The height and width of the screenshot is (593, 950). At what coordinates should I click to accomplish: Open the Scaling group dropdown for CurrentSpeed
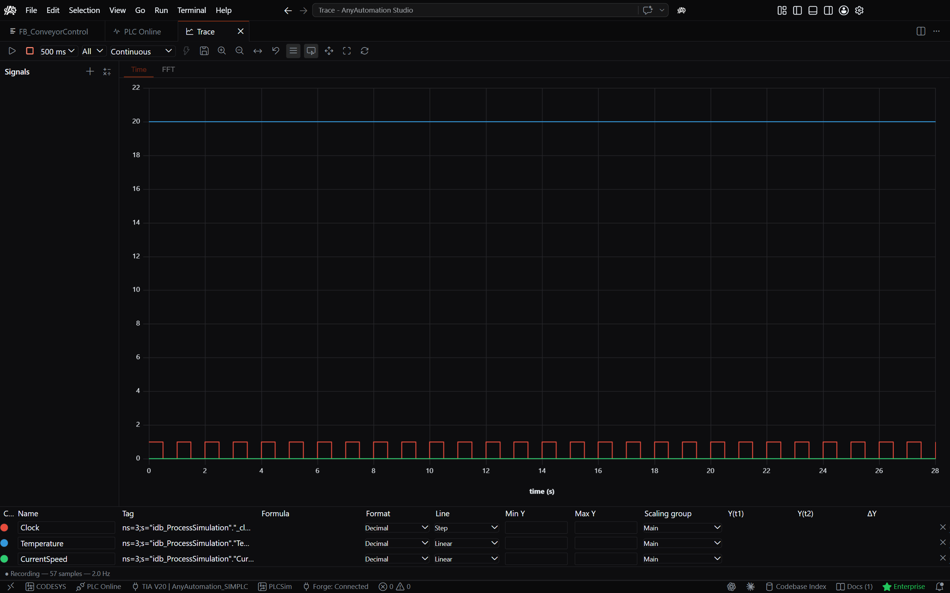tap(682, 559)
